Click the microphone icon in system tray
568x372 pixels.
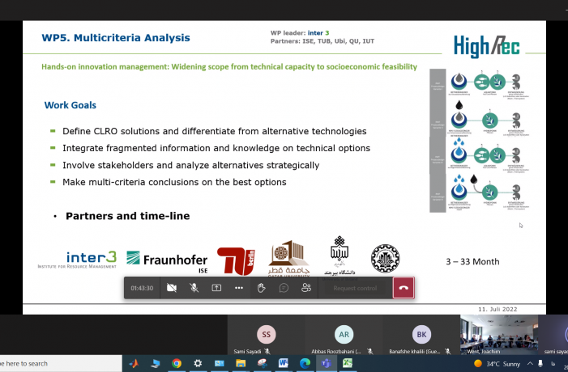[x=540, y=363]
